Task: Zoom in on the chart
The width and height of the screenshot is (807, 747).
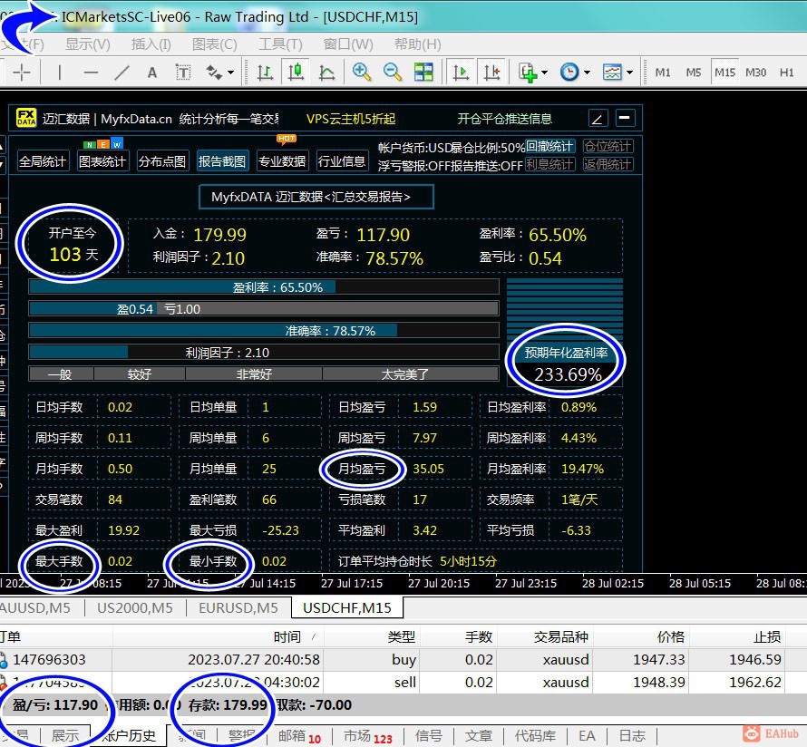Action: click(x=361, y=73)
